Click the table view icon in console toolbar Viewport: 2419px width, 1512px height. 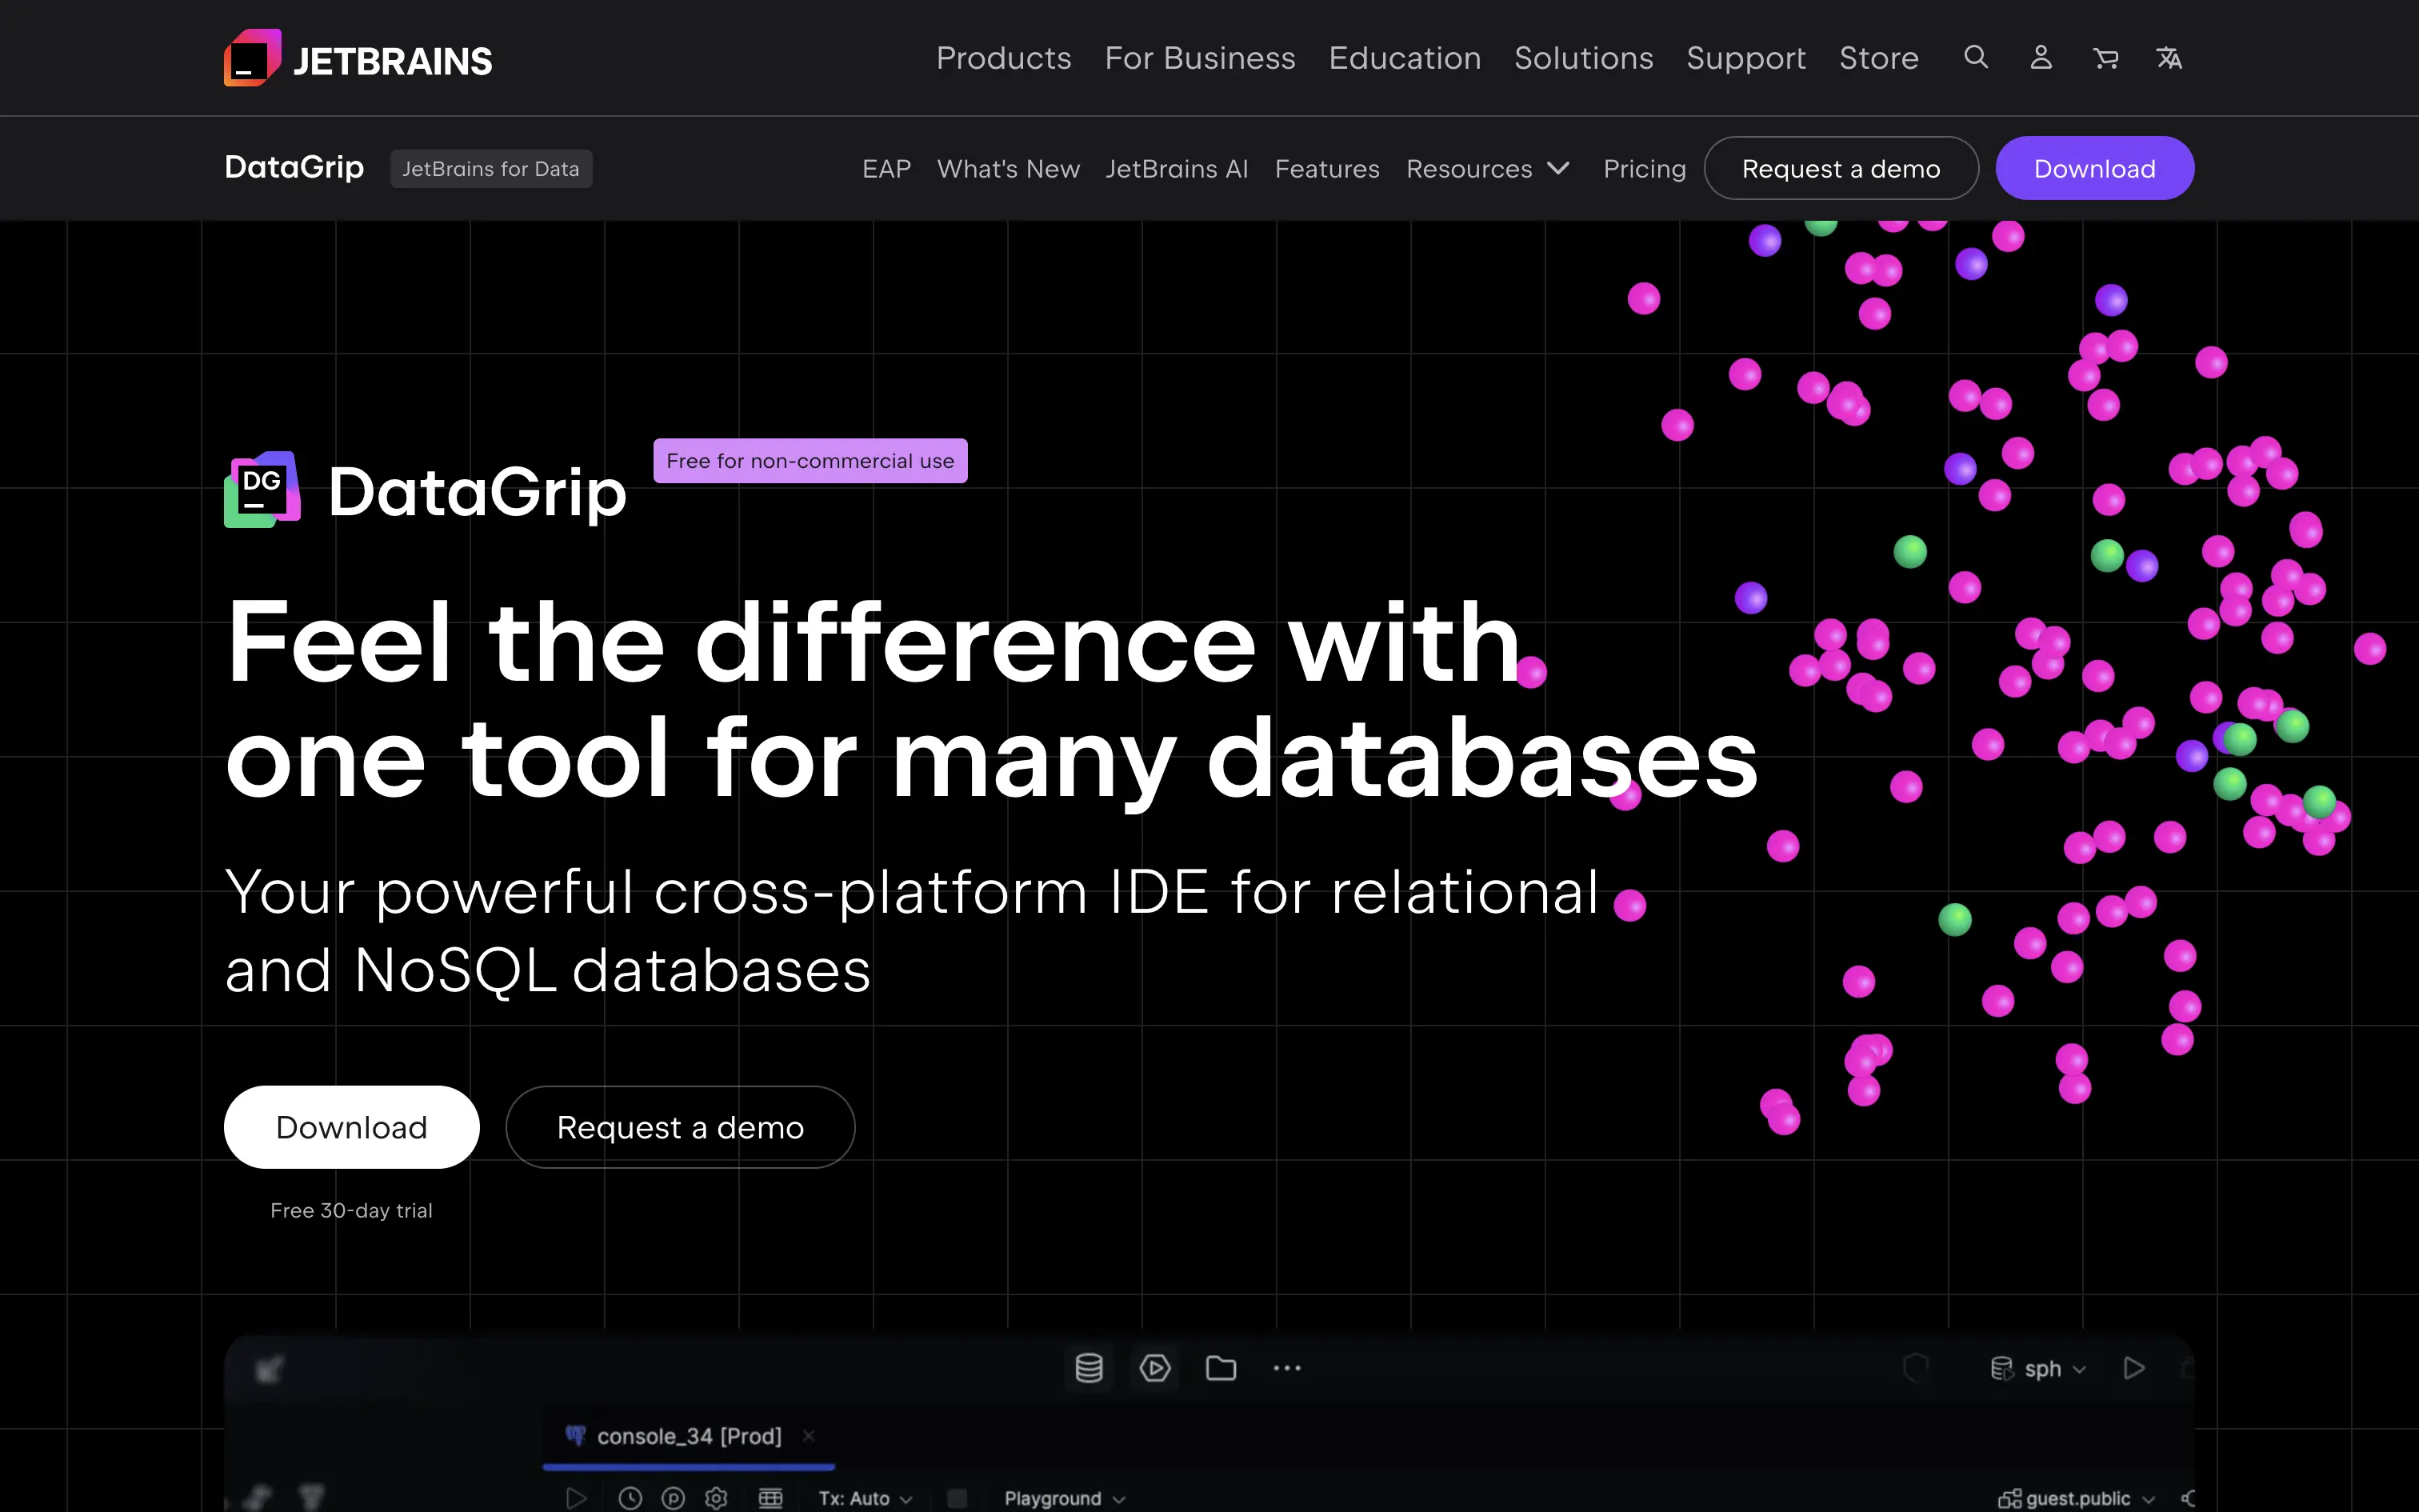click(770, 1498)
